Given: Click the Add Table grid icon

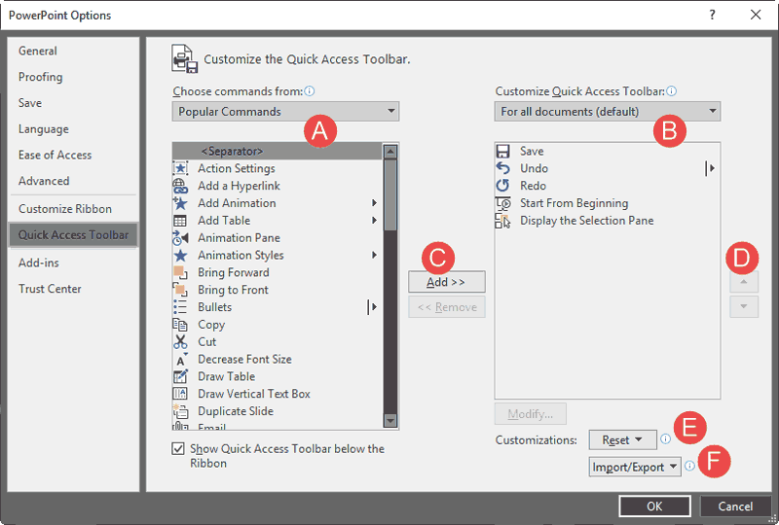Looking at the screenshot, I should pyautogui.click(x=180, y=221).
